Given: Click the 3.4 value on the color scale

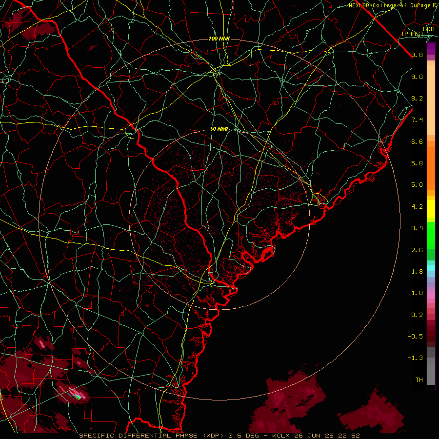Looking at the screenshot, I should point(417,228).
